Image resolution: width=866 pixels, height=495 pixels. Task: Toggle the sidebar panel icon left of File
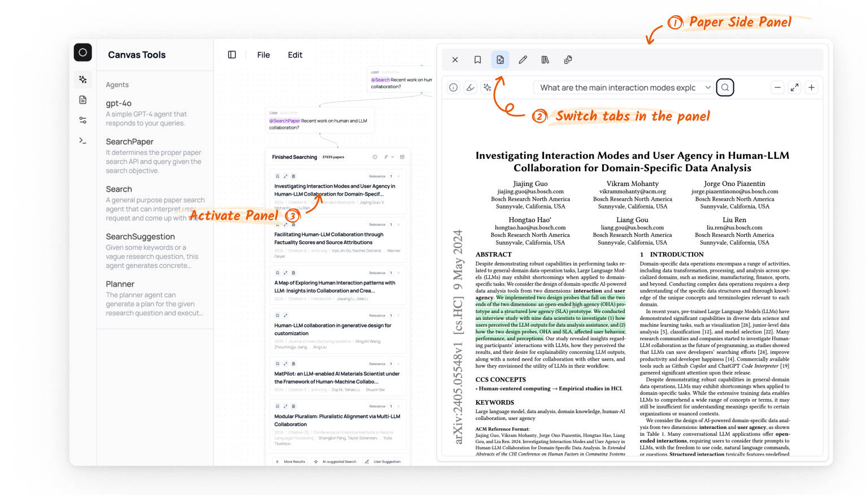232,55
